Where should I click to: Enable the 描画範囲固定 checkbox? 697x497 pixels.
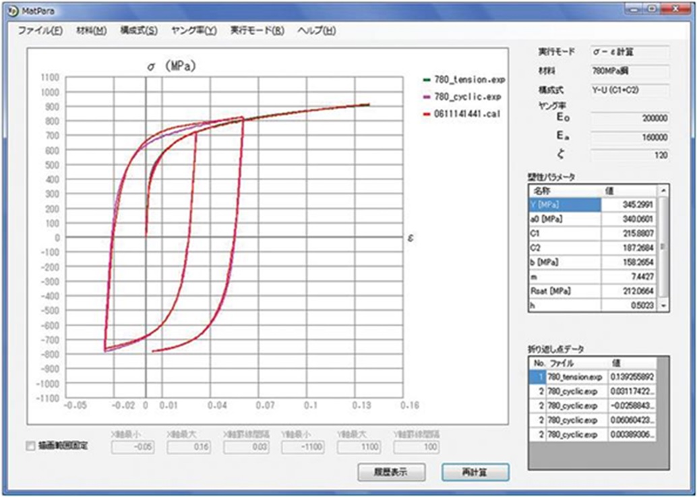(28, 446)
